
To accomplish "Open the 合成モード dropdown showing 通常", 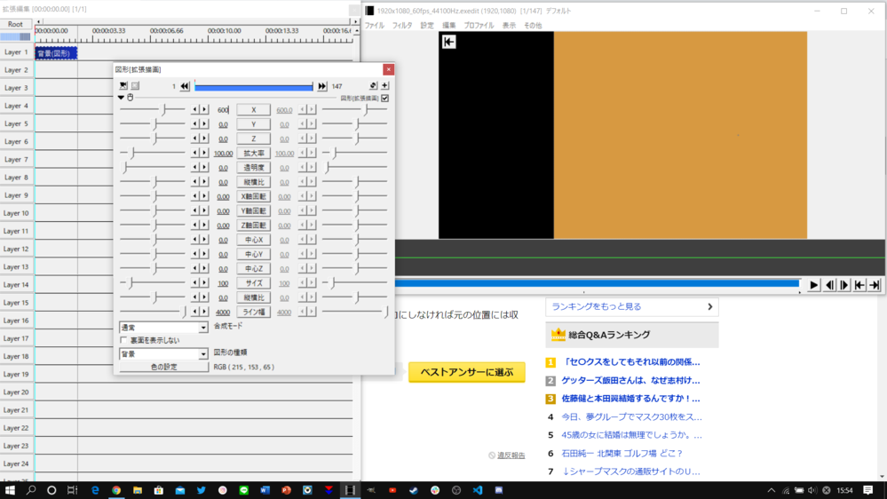I will click(163, 328).
